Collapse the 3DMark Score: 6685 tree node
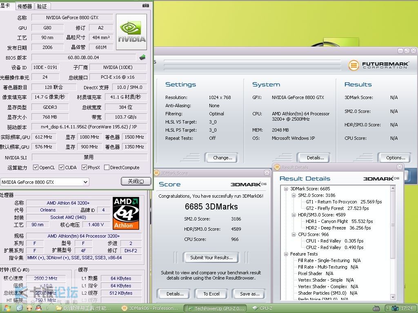418x313 pixels. [286, 189]
